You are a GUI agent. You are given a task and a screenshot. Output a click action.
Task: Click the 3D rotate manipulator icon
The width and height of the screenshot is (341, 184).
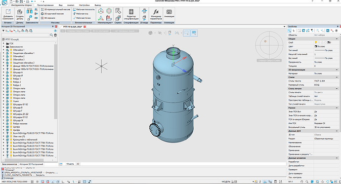[x=109, y=11]
